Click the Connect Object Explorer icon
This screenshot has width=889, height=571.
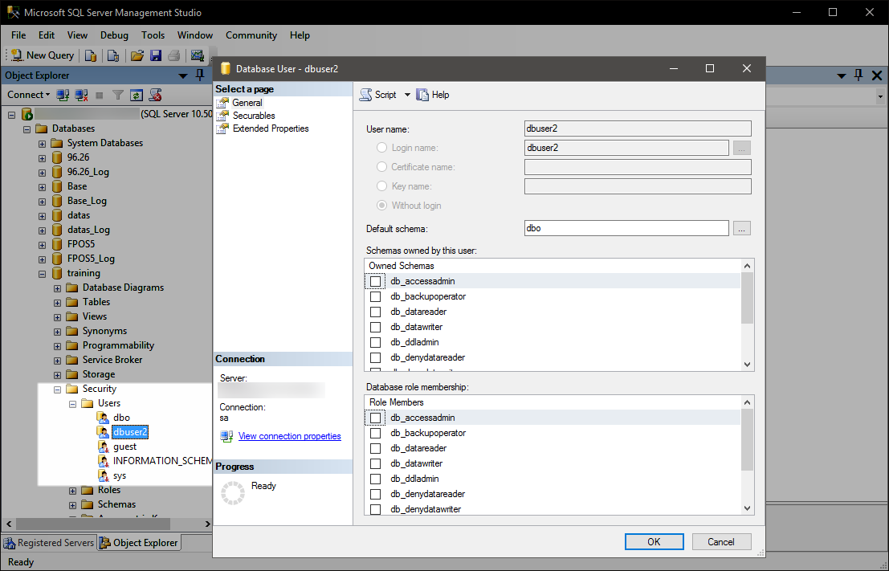coord(63,95)
